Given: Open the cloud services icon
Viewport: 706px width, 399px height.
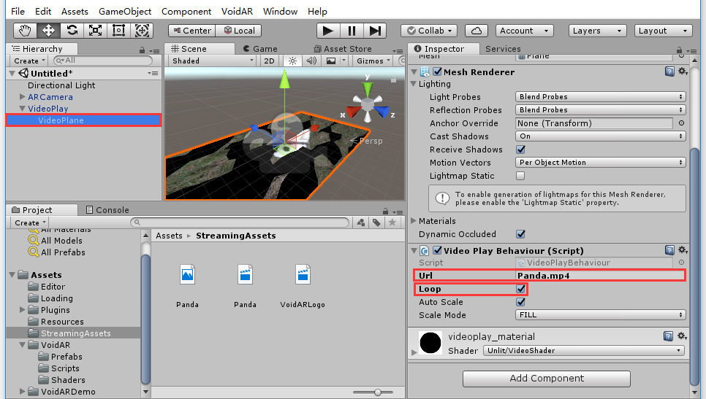Looking at the screenshot, I should [477, 31].
